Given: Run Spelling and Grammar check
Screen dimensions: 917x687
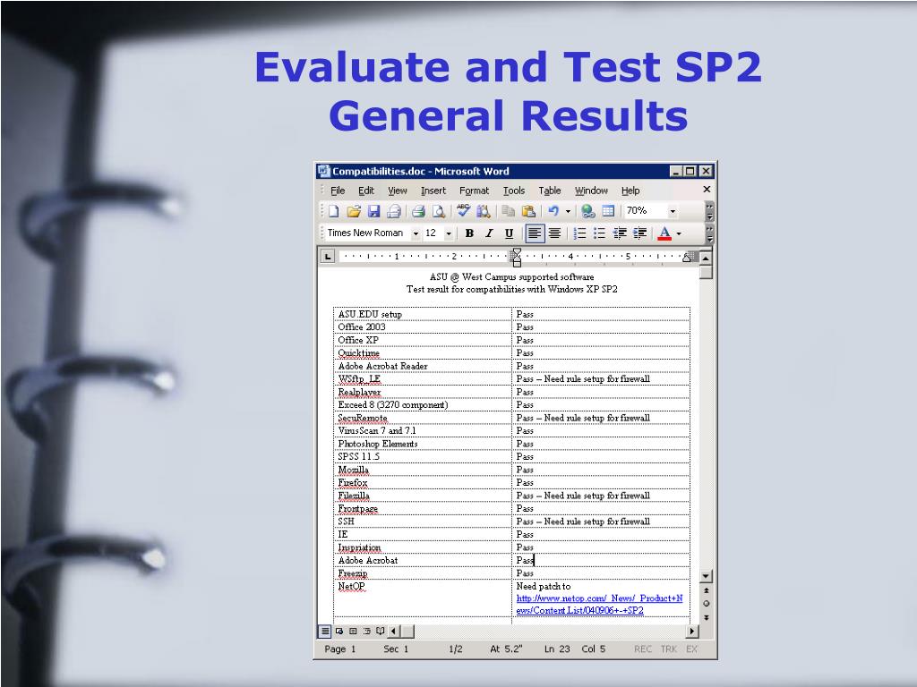Looking at the screenshot, I should click(x=463, y=210).
